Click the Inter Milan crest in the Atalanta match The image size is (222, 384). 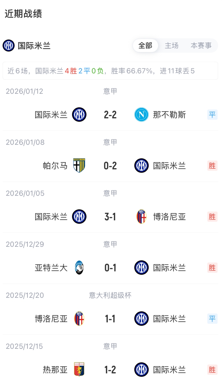click(141, 268)
